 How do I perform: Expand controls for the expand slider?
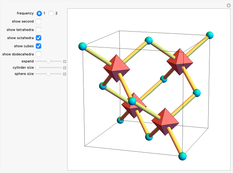coord(65,61)
